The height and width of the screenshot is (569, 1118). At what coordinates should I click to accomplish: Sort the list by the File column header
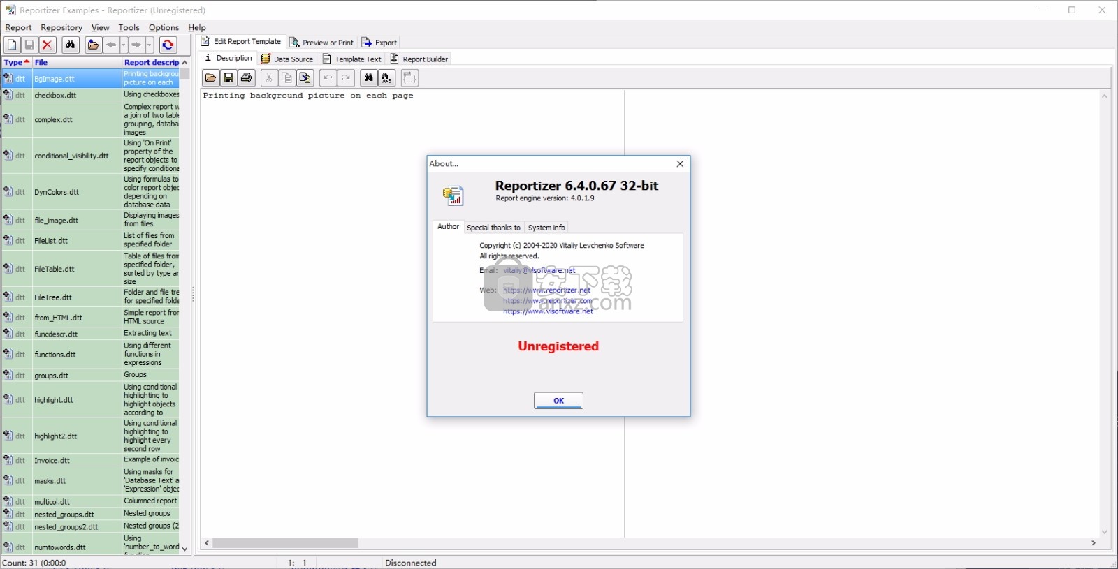pos(77,62)
